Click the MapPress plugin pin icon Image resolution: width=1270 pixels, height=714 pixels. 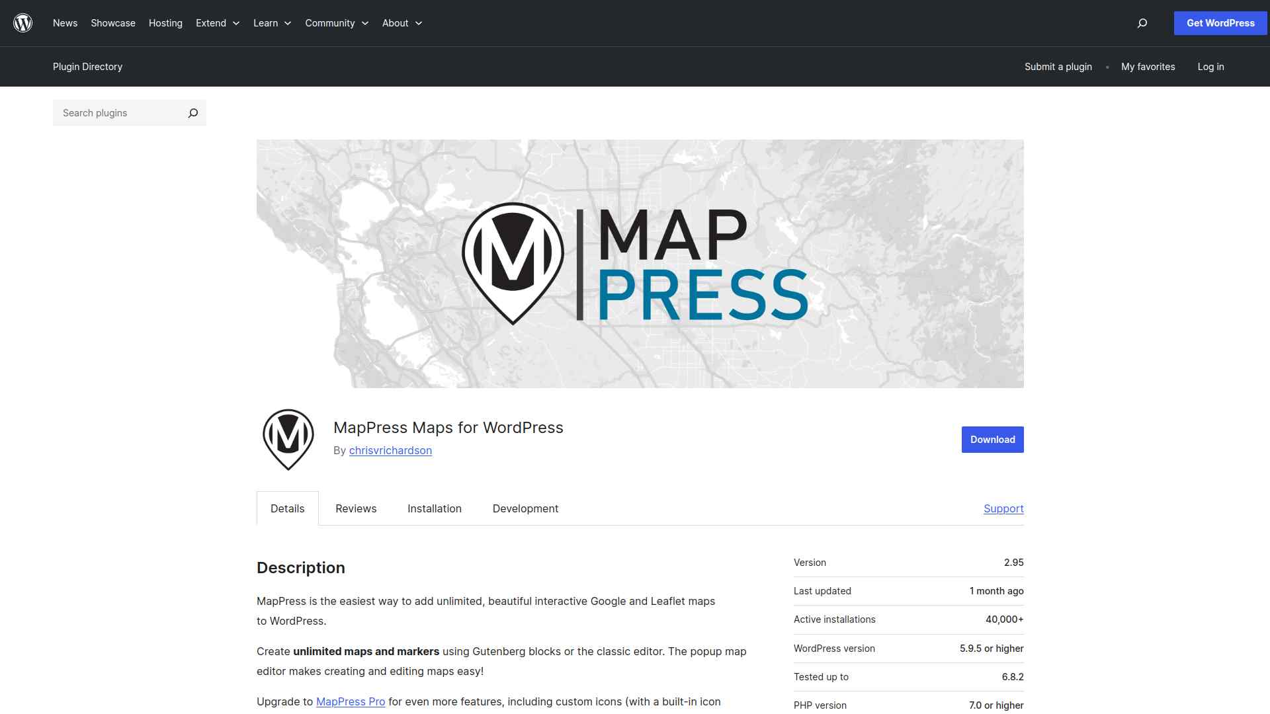[x=288, y=440]
